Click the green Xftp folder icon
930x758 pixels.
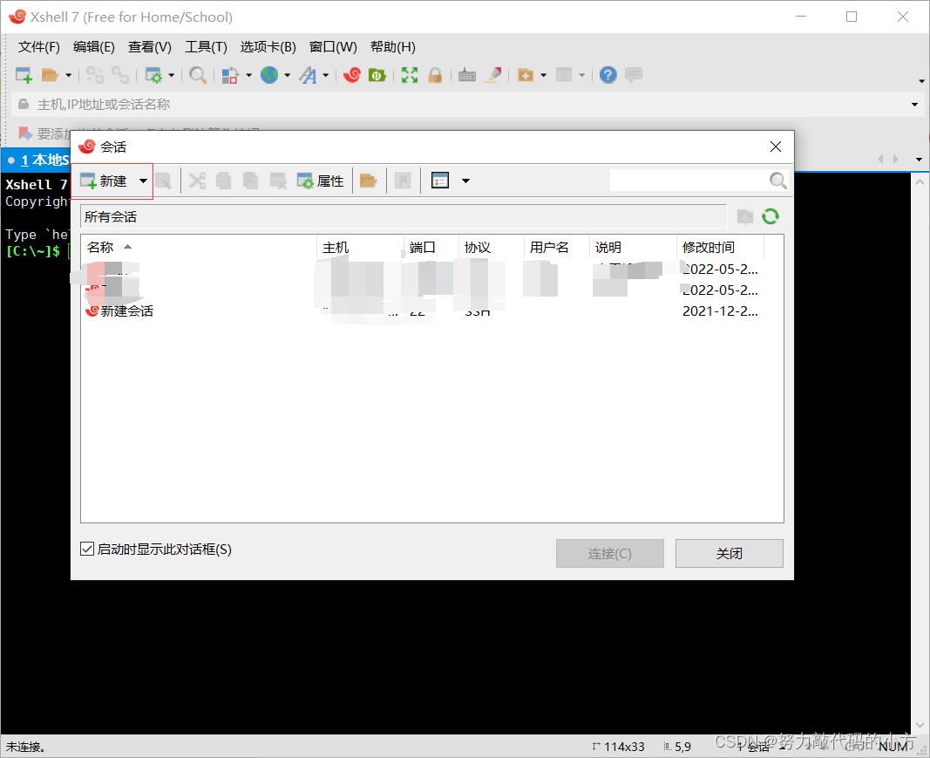point(377,75)
